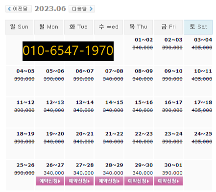216x192 pixels.
Task: Click date 13~14
Action: pyautogui.click(x=85, y=102)
